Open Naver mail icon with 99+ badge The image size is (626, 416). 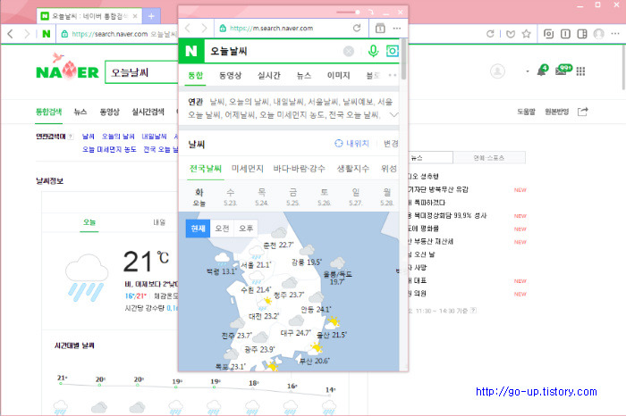point(563,71)
